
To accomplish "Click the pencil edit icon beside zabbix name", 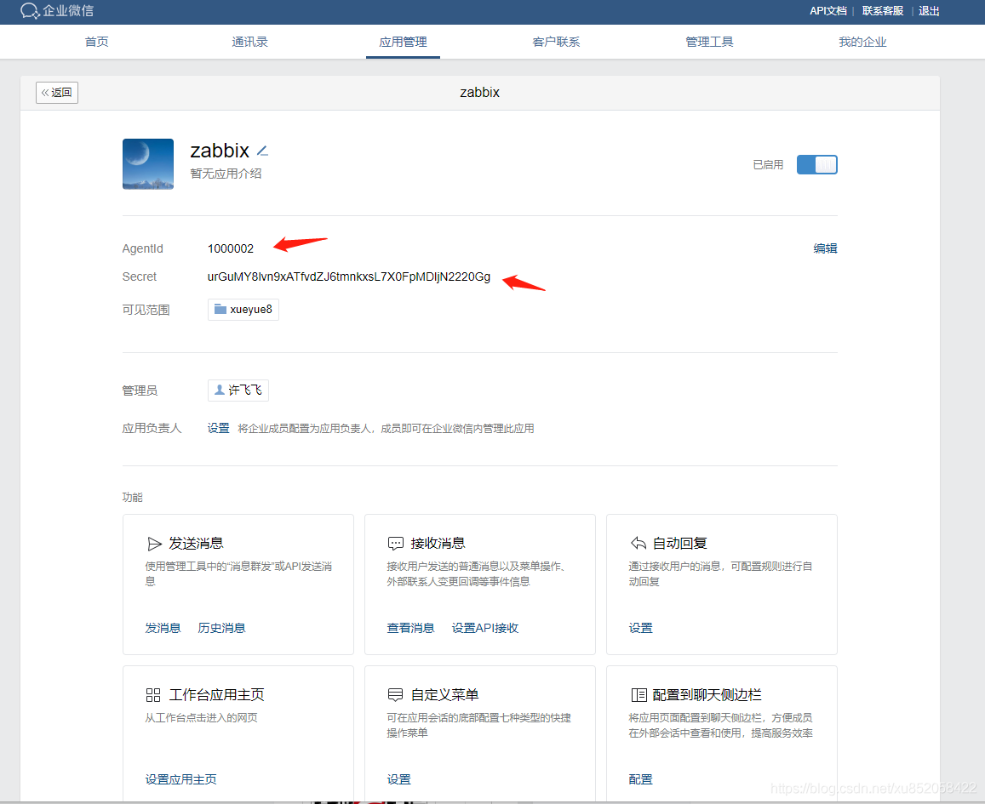I will pos(262,151).
